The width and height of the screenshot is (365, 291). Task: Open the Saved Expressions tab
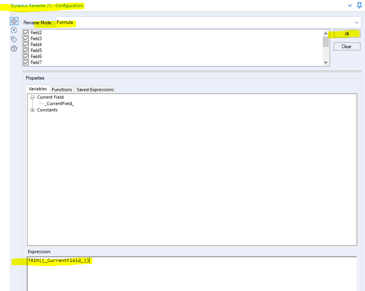(95, 89)
